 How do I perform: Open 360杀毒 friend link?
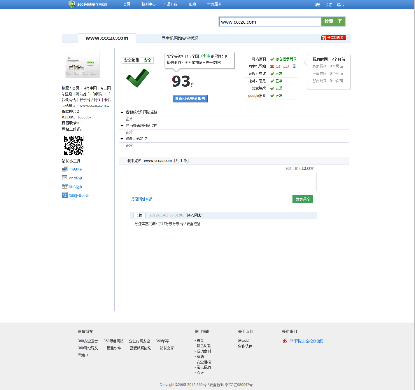(162, 341)
